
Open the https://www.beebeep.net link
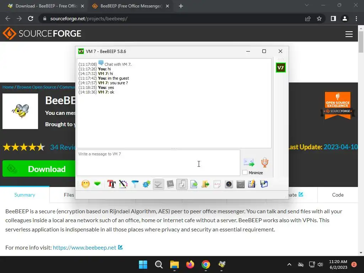(x=85, y=248)
